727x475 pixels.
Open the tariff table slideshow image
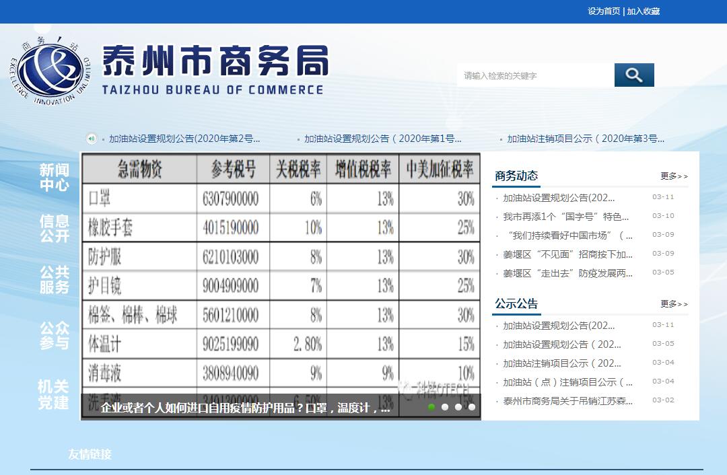(281, 276)
